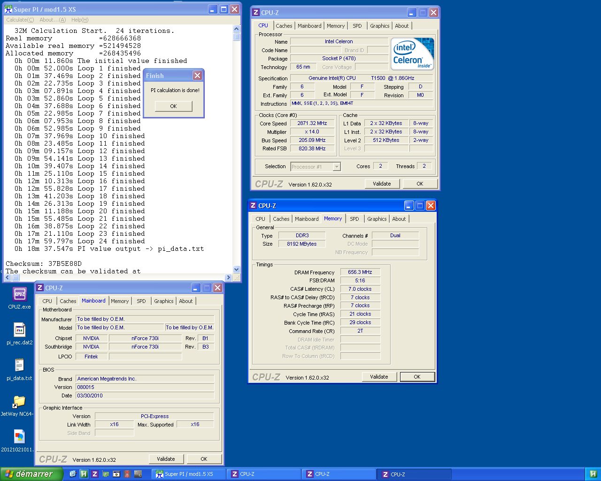Click the green H quick launch icon
This screenshot has width=601, height=481.
84,474
